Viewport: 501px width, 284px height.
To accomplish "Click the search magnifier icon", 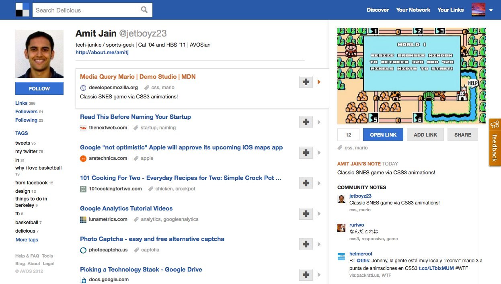I will [x=144, y=10].
